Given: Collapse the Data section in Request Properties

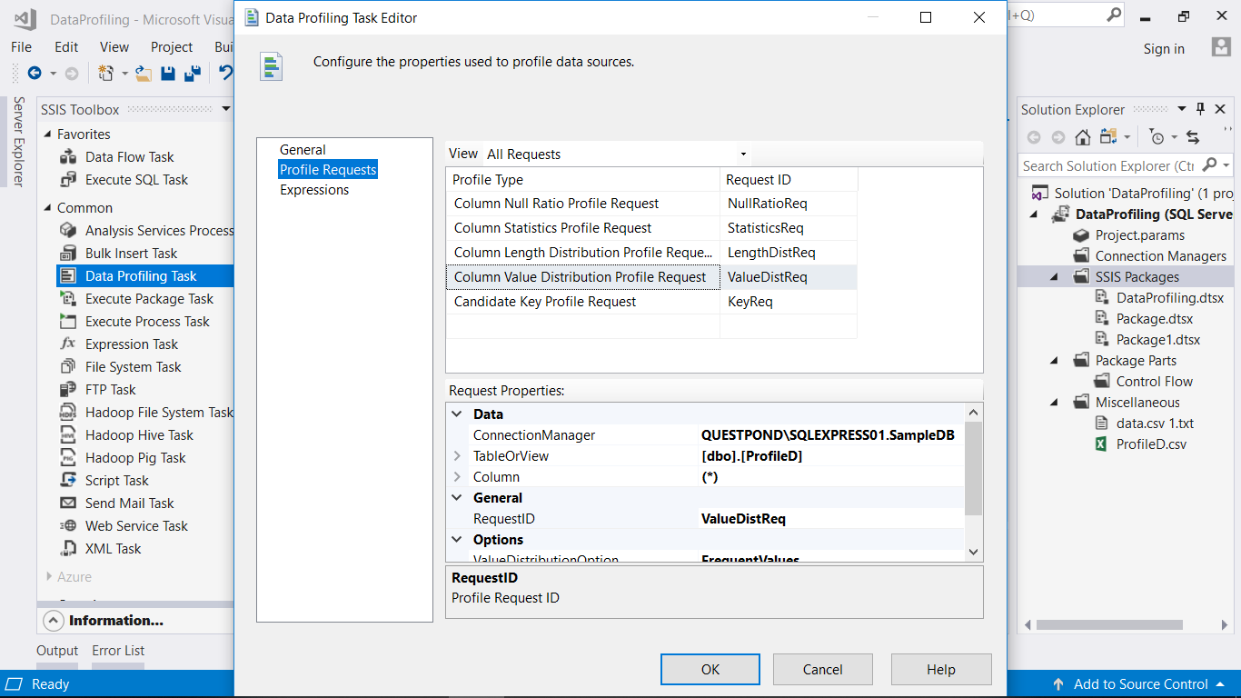Looking at the screenshot, I should 457,414.
